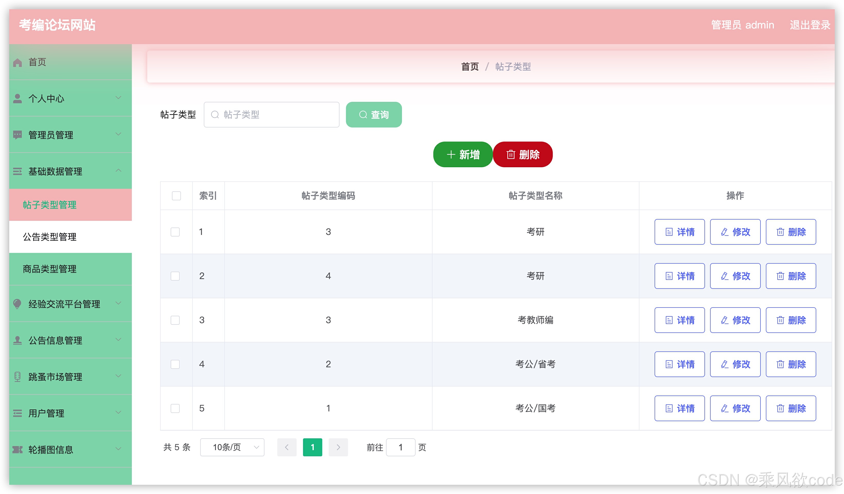The image size is (844, 494).
Task: Open 商品类型管理 from sidebar
Action: coord(49,269)
